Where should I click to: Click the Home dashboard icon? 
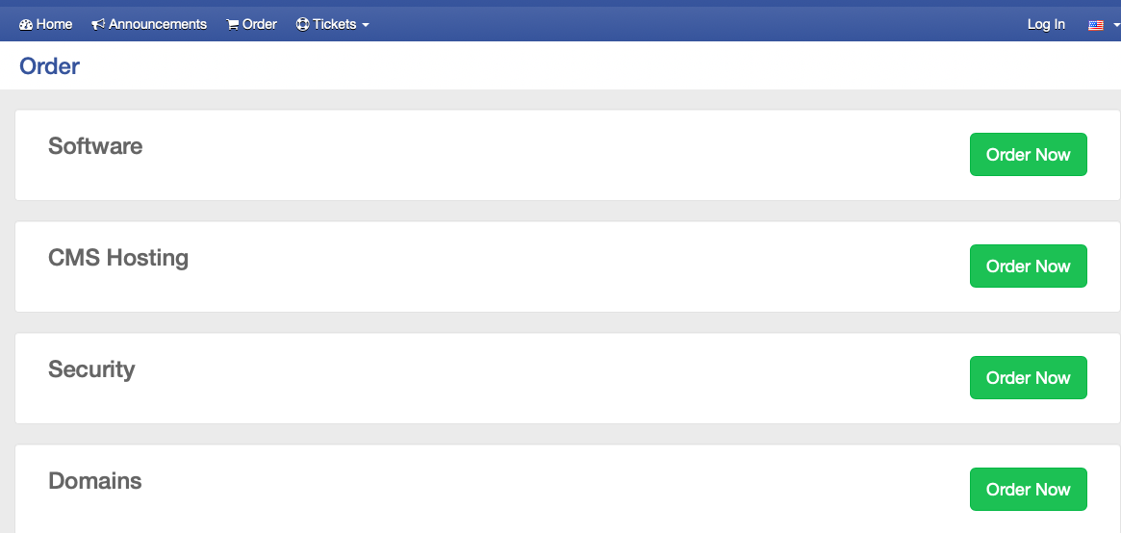pyautogui.click(x=26, y=25)
